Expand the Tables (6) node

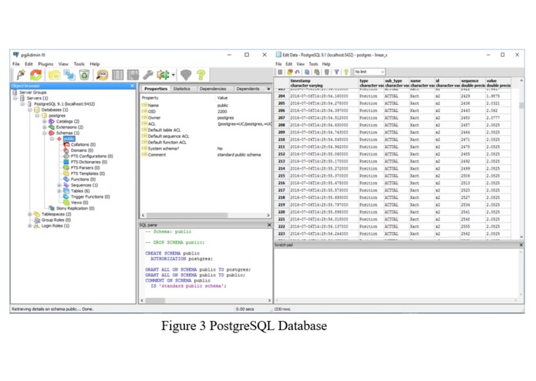[59, 191]
